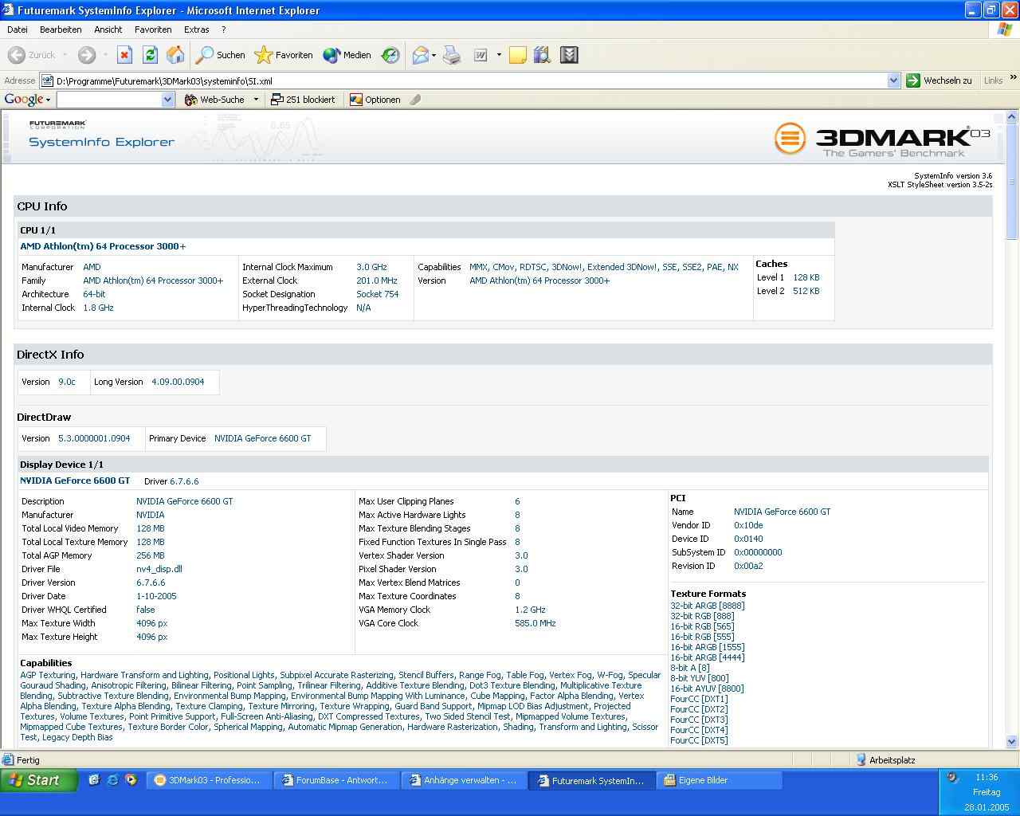Click the Vendor ID 0x10de value
The width and height of the screenshot is (1020, 816).
tap(748, 525)
